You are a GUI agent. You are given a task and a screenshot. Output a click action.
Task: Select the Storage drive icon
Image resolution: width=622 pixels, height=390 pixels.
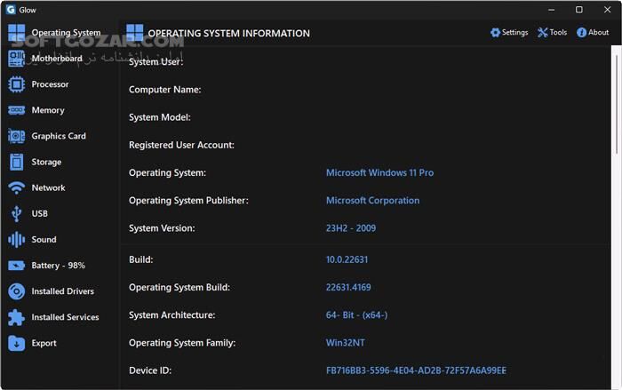point(16,162)
